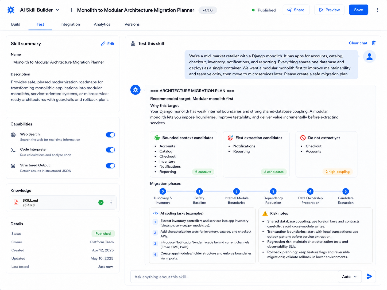The height and width of the screenshot is (290, 387).
Task: Select migration phase 0 Discovery & Inventory marker
Action: pos(163,191)
